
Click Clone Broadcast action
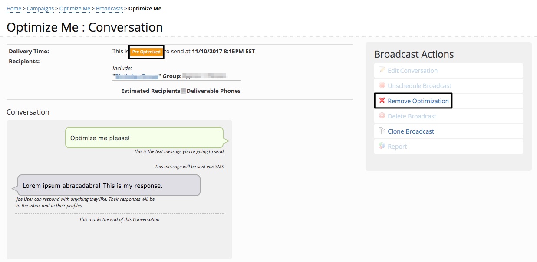pos(448,131)
